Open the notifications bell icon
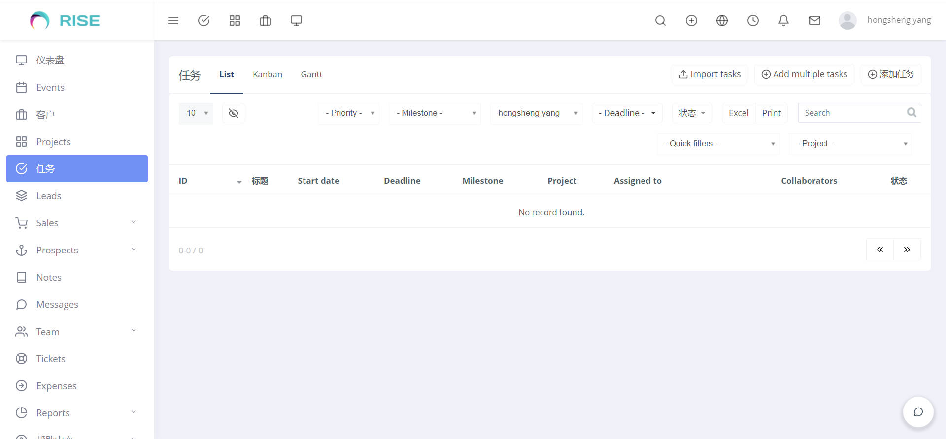Viewport: 946px width, 439px height. pyautogui.click(x=783, y=20)
